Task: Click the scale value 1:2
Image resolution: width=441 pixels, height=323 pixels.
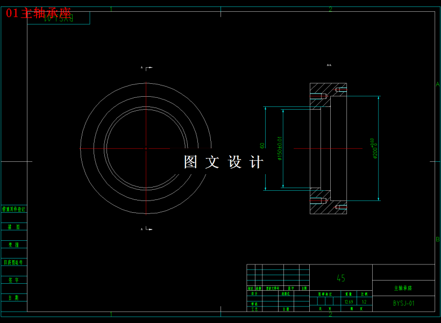Action: [x=364, y=302]
